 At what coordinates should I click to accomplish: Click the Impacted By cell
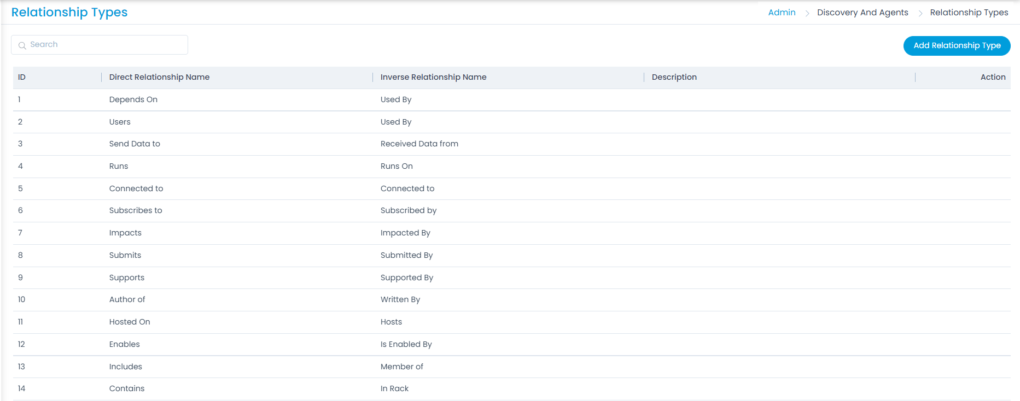click(405, 233)
